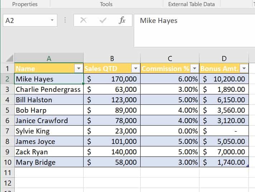This screenshot has height=192, width=255.
Task: Click the formula bar showing Mike Hayes
Action: (x=194, y=20)
